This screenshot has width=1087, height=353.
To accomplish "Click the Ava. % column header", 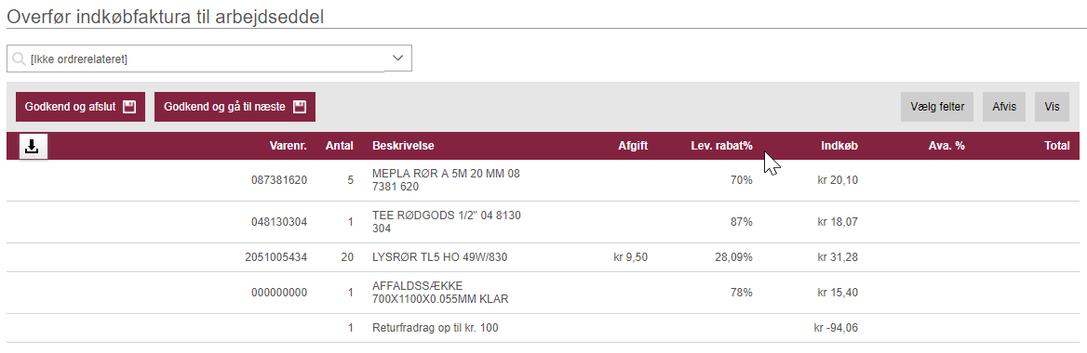I will coord(946,146).
